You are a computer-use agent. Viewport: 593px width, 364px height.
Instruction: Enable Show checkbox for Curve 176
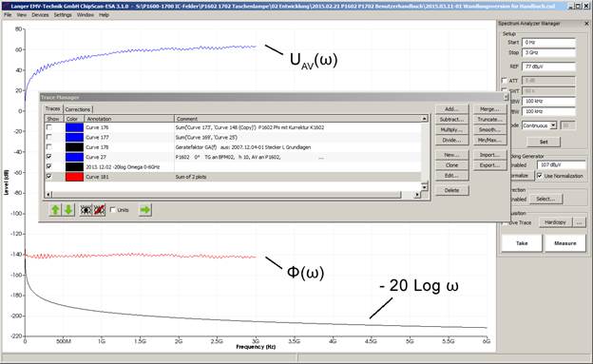(49, 127)
